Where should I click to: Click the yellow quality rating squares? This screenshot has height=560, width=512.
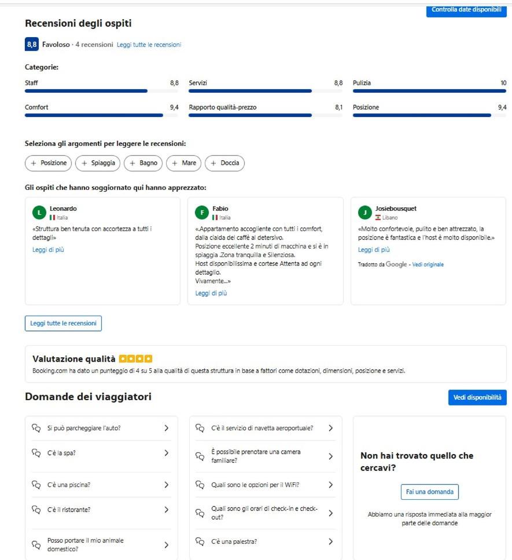[x=135, y=358]
